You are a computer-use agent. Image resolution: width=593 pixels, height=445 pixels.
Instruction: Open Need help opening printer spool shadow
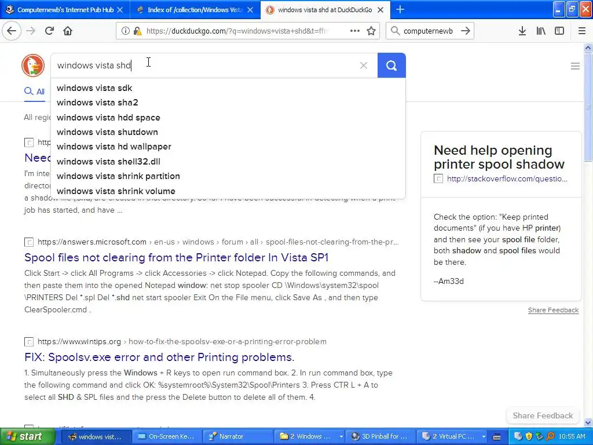click(499, 157)
